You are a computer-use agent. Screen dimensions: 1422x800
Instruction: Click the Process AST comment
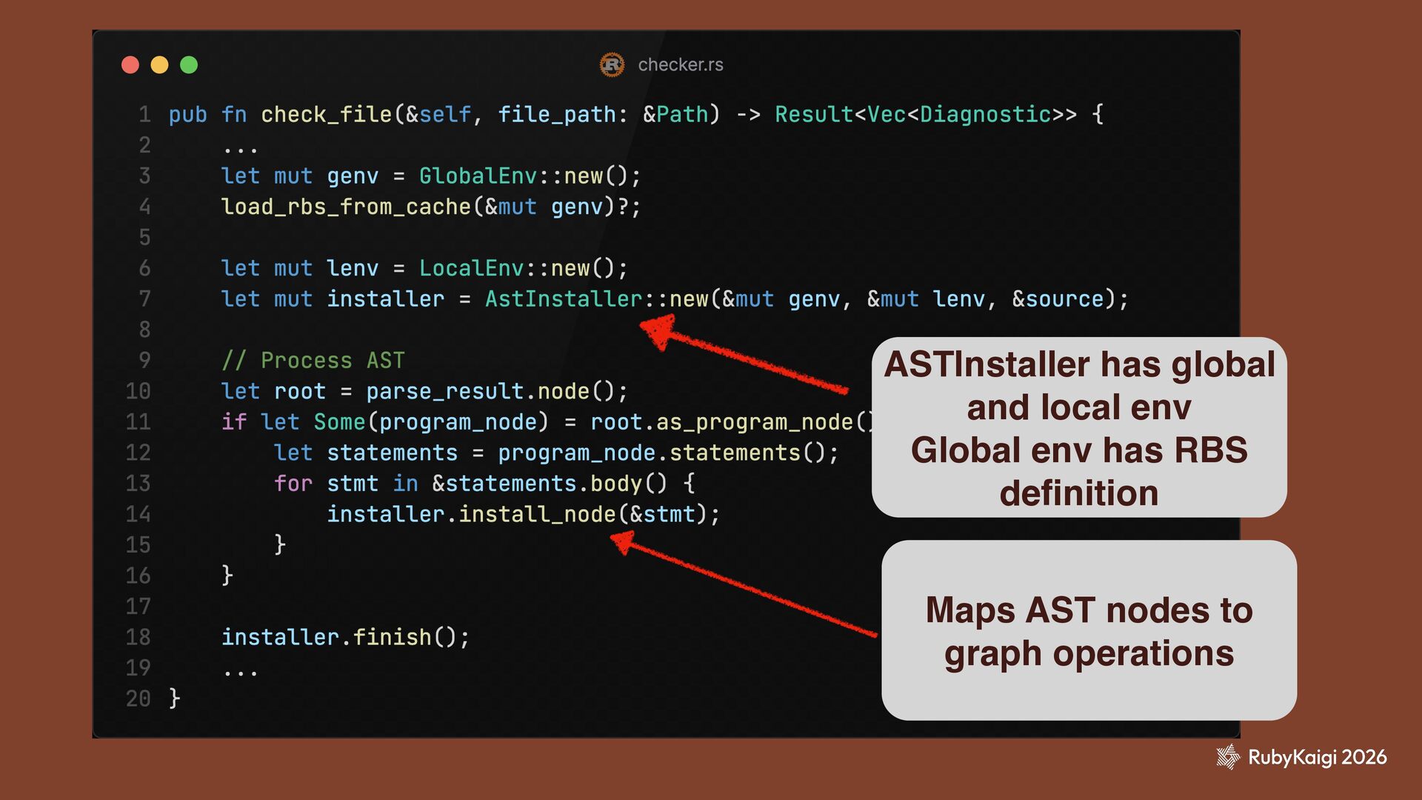pyautogui.click(x=313, y=361)
